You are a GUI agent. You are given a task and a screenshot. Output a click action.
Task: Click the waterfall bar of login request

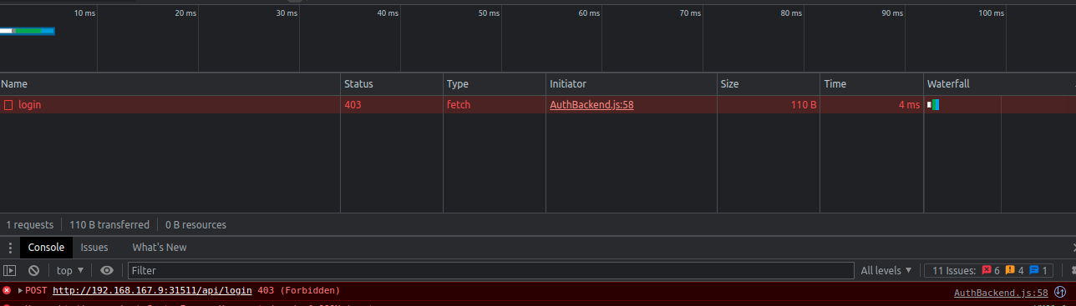(x=933, y=105)
